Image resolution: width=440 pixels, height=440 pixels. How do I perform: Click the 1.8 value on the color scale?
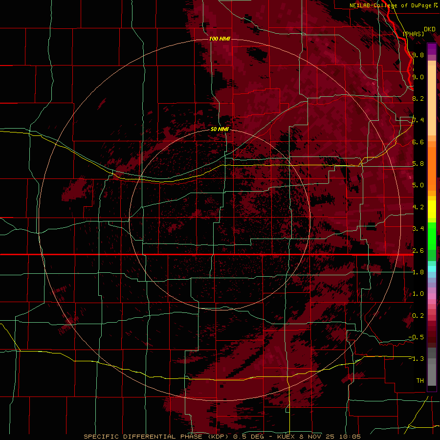pos(418,272)
